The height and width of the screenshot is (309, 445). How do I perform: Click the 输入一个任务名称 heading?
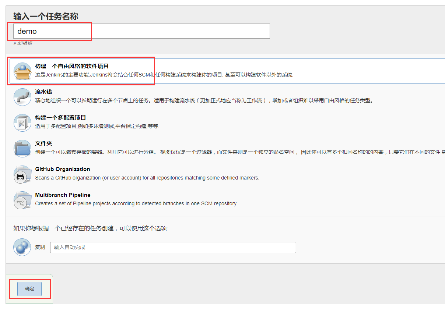(46, 17)
